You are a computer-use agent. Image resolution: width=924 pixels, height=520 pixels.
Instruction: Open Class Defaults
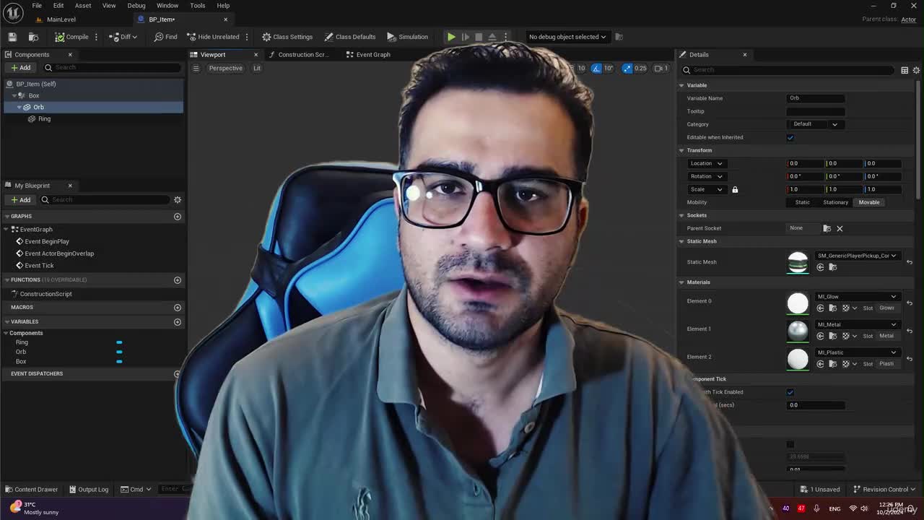[350, 37]
